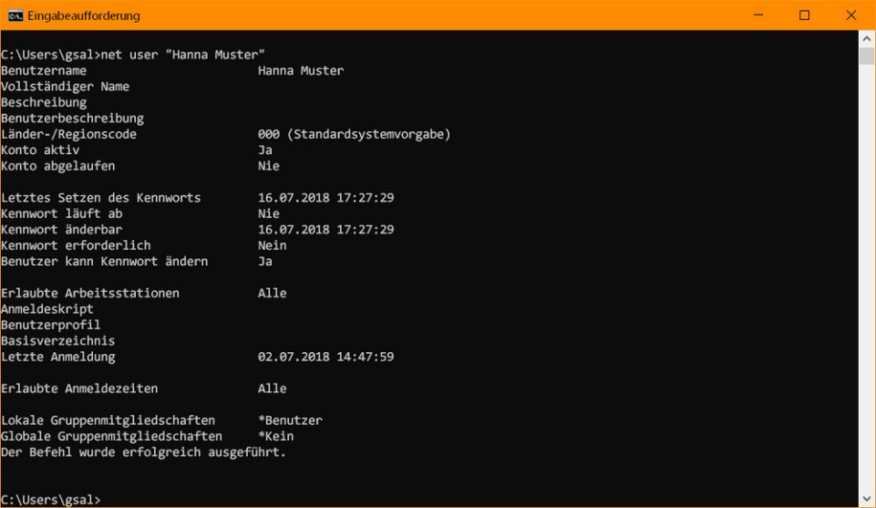Click the Ja value next to Konto aktiv
The width and height of the screenshot is (876, 508).
click(265, 150)
